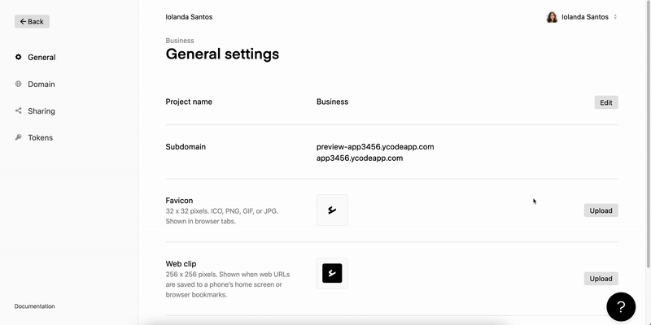Viewport: 651px width, 325px height.
Task: Expand the user account dropdown arrows
Action: (615, 17)
